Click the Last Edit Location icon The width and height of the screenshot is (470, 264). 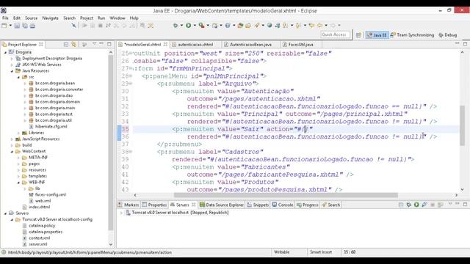311,26
